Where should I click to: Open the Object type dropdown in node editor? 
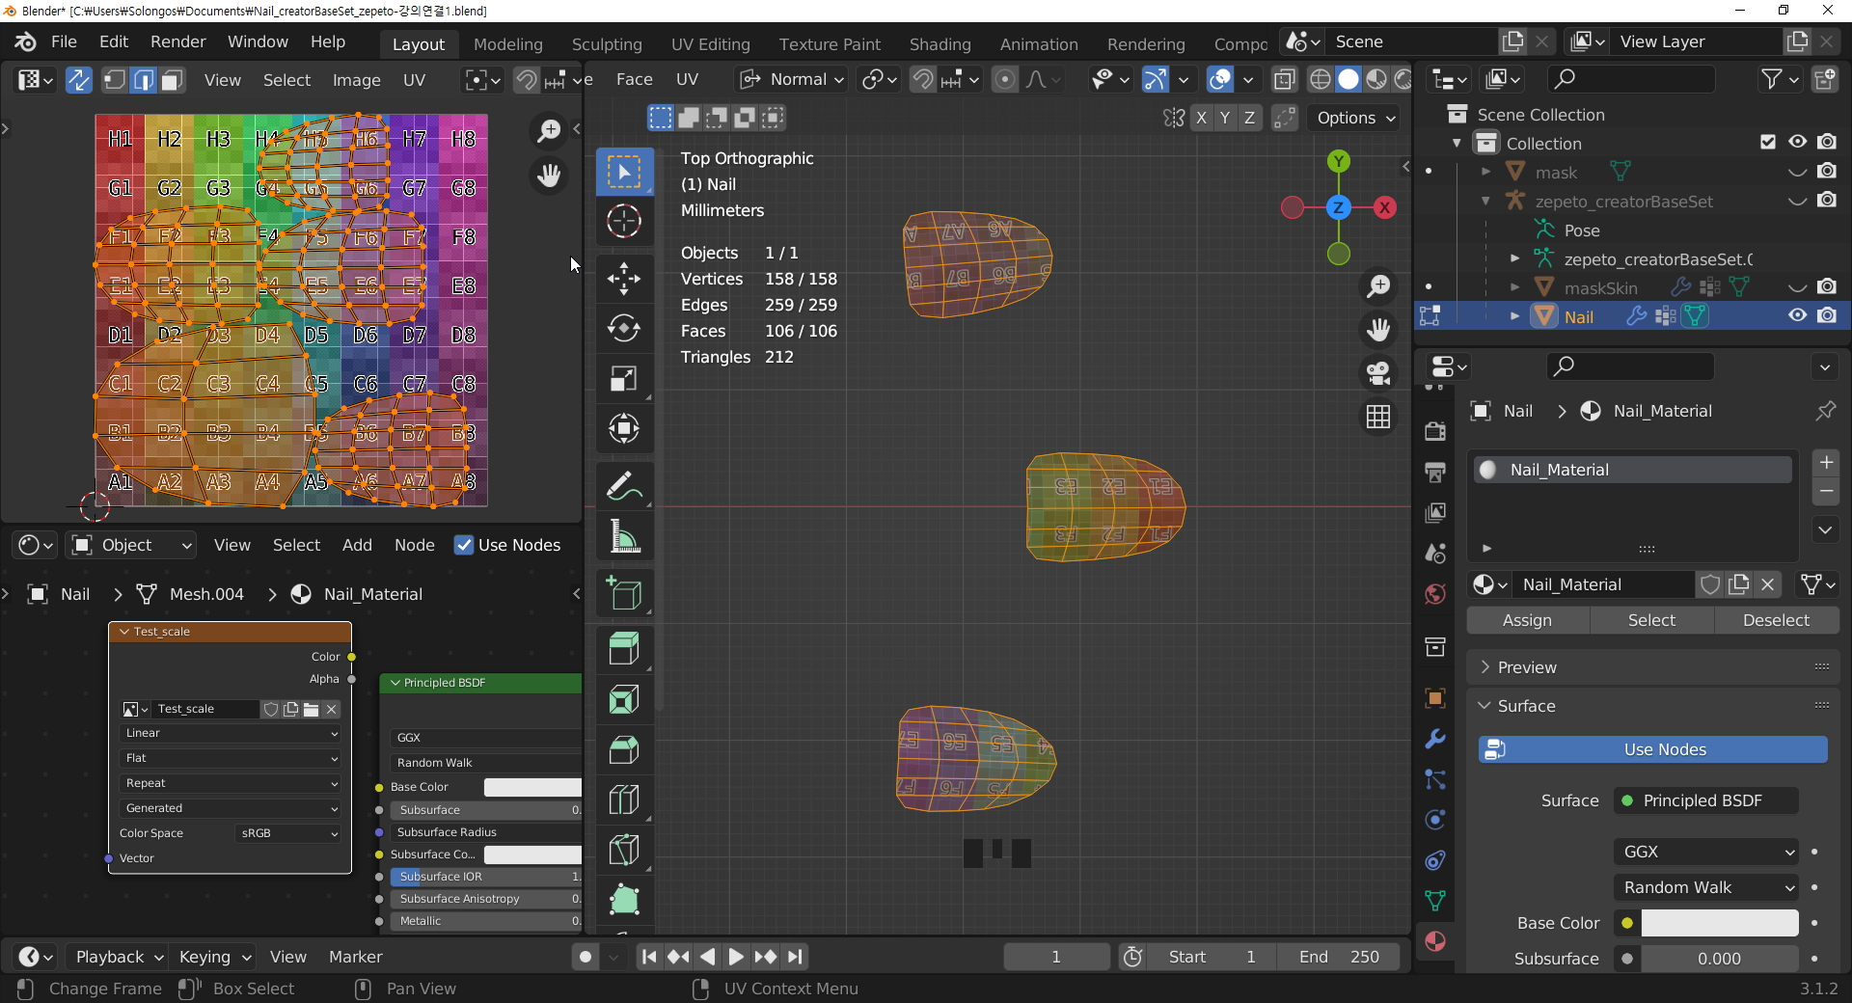coord(133,545)
